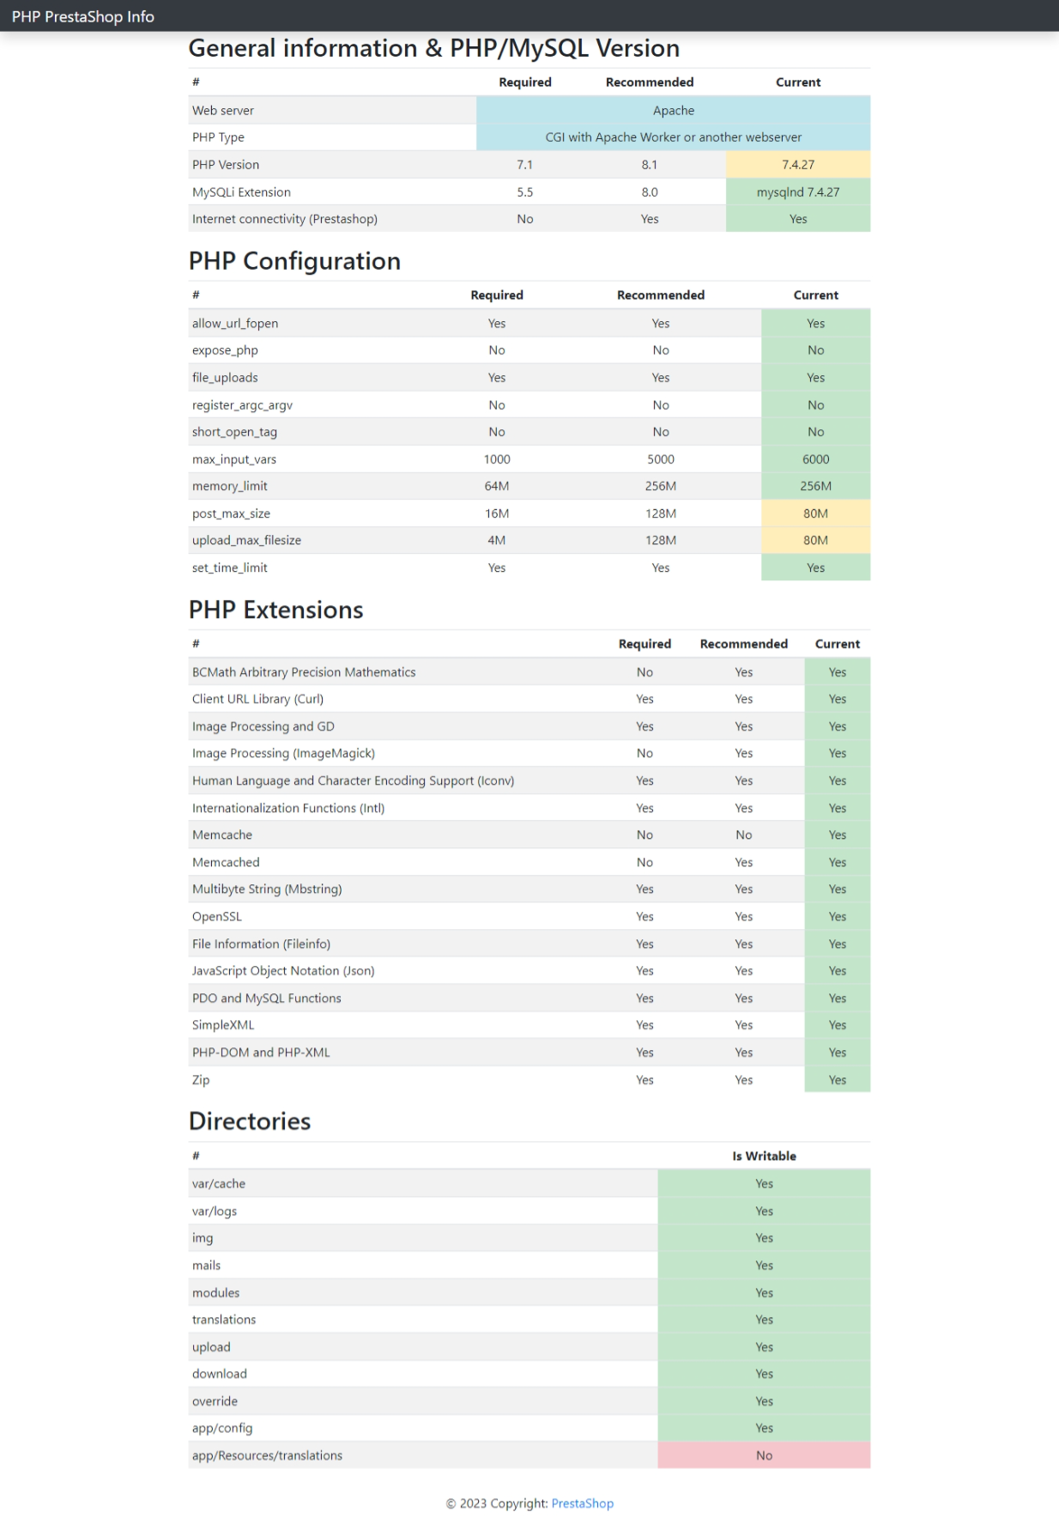The width and height of the screenshot is (1059, 1524).
Task: Click the PHP Configuration heading
Action: pos(294,261)
